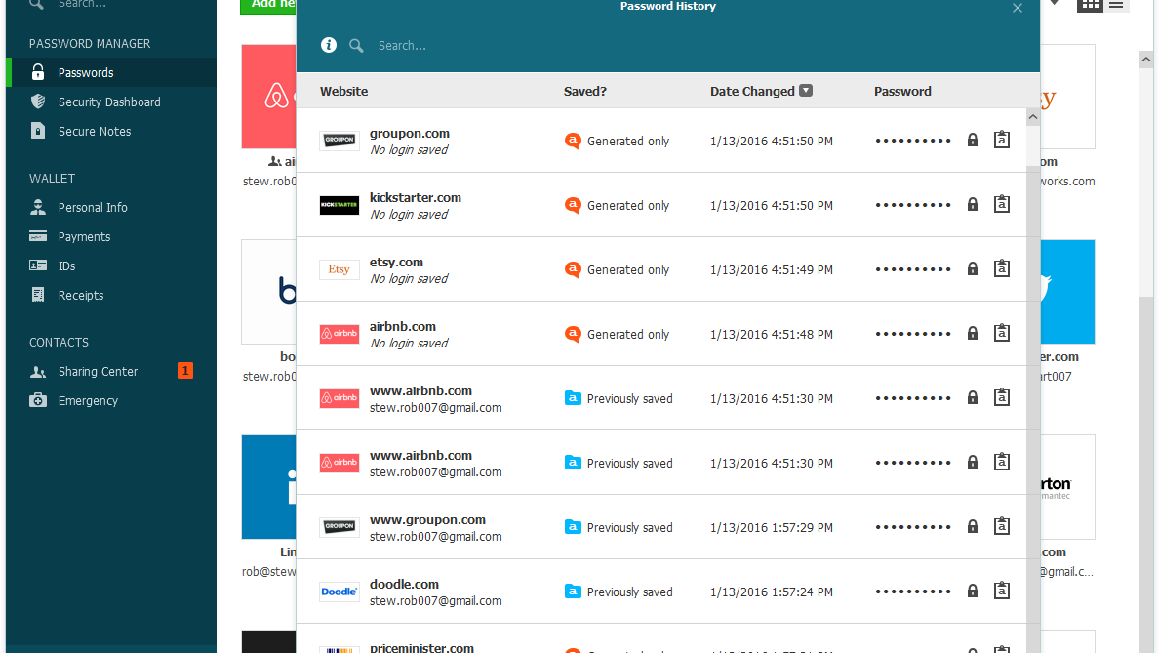The height and width of the screenshot is (653, 1159).
Task: Copy the groupon.com generated password to clipboard
Action: tap(1001, 140)
